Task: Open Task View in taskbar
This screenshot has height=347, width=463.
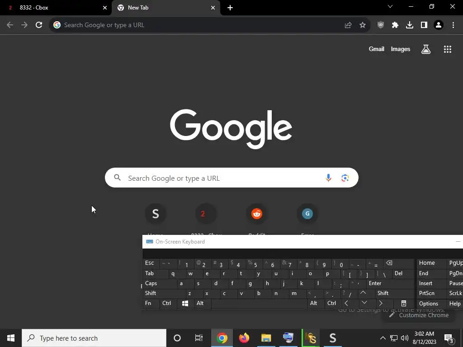Action: tap(199, 338)
